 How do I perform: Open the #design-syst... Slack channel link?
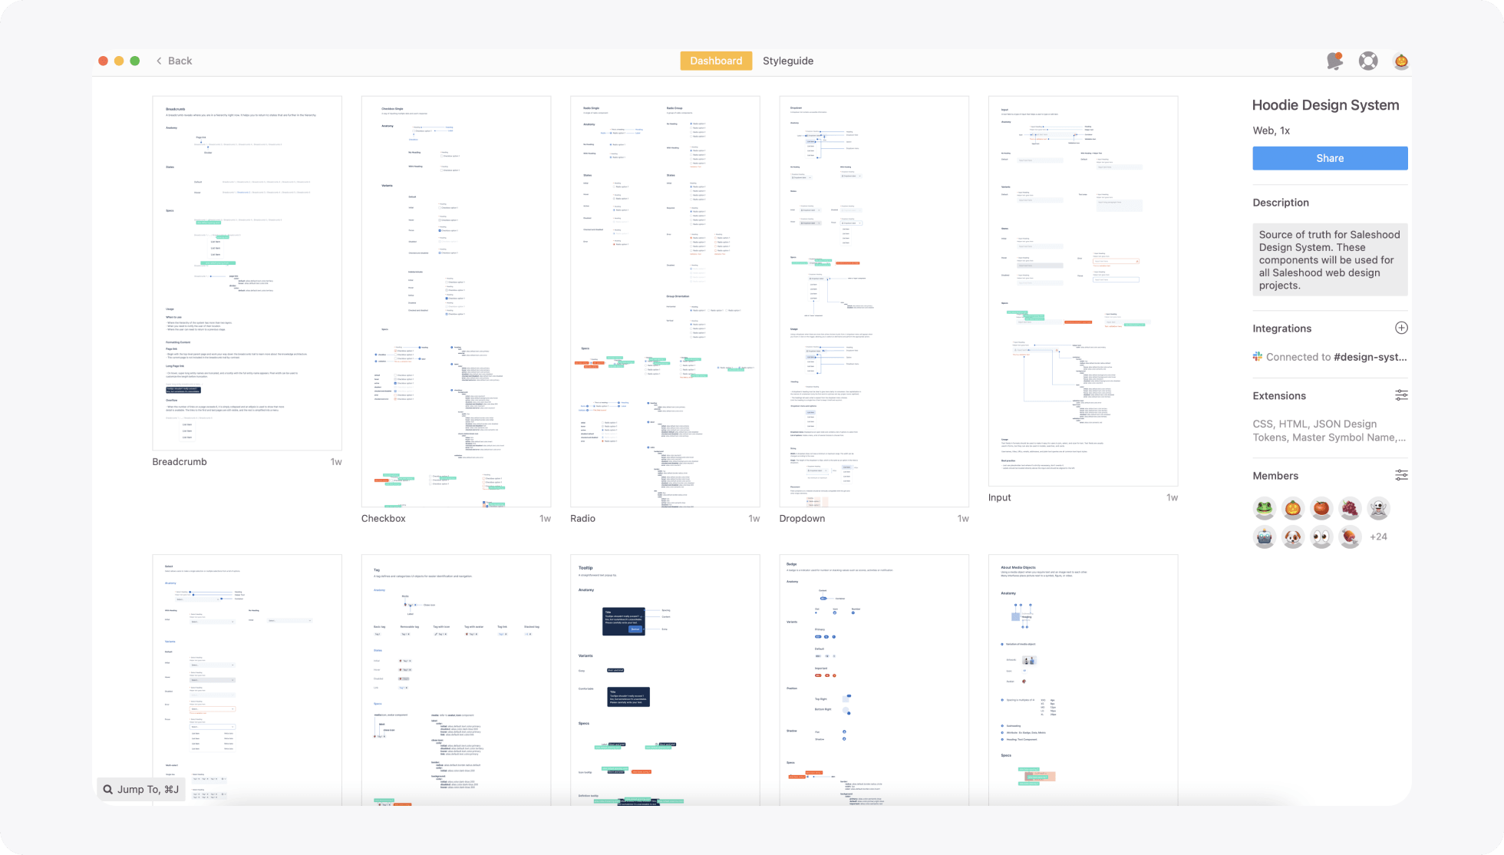(x=1370, y=357)
